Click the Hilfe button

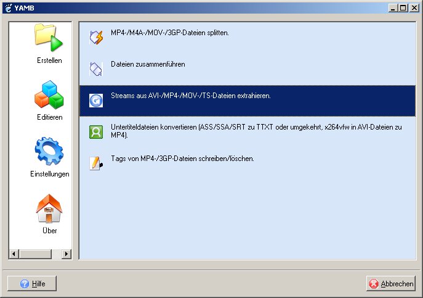pos(32,283)
